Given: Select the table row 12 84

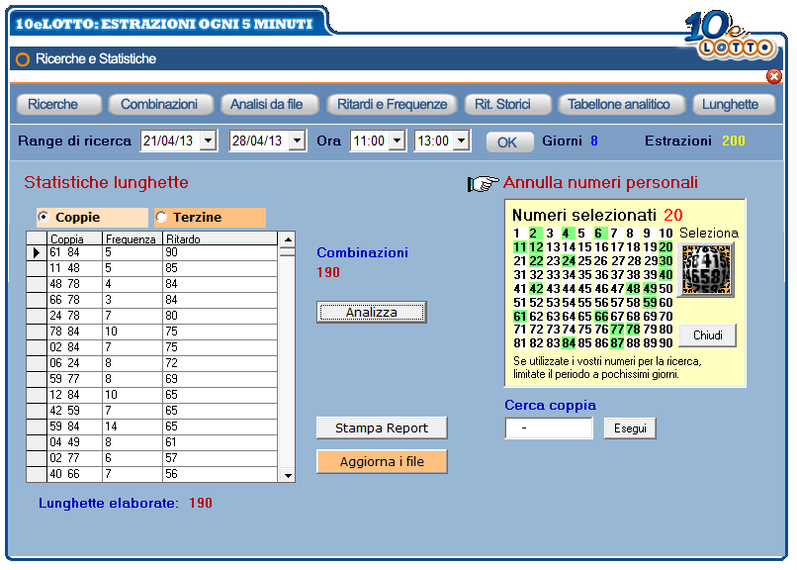Looking at the screenshot, I should click(151, 394).
